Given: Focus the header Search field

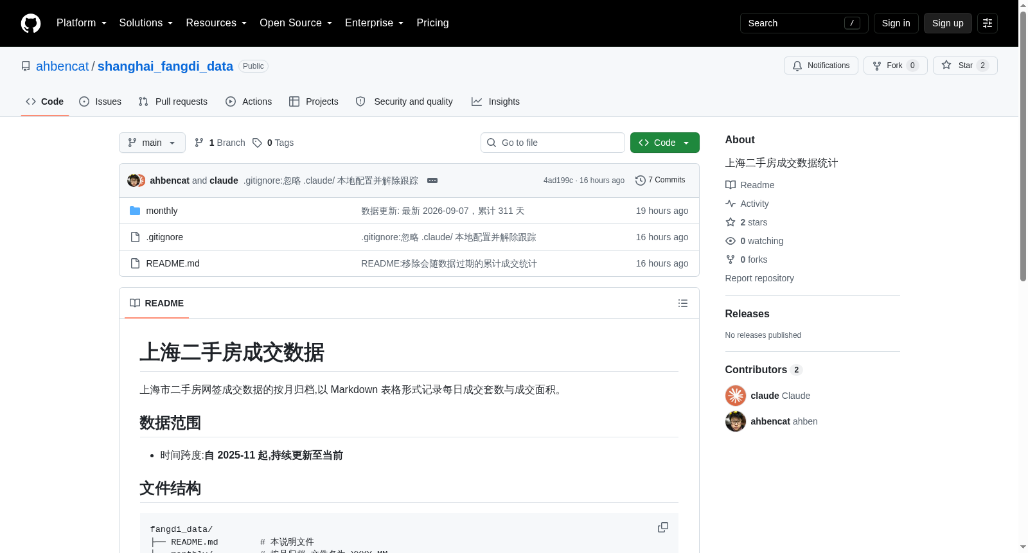Looking at the screenshot, I should coord(804,23).
